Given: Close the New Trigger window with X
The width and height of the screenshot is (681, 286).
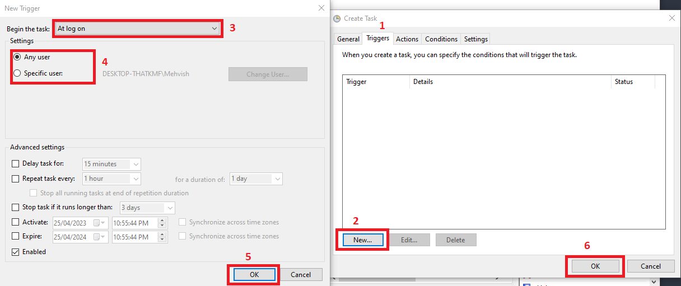Looking at the screenshot, I should coord(321,8).
